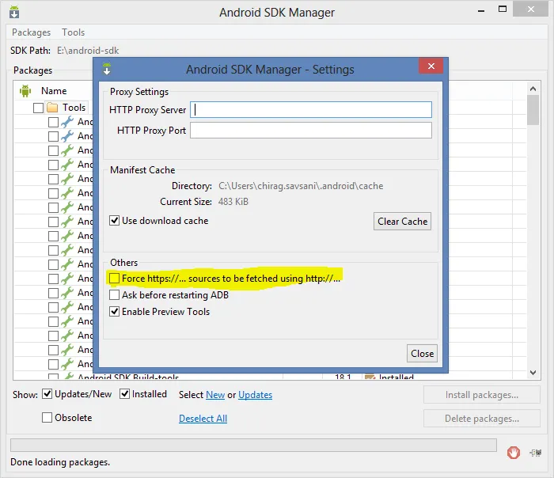554x478 pixels.
Task: Click the Name column header in packages list
Action: [x=54, y=91]
